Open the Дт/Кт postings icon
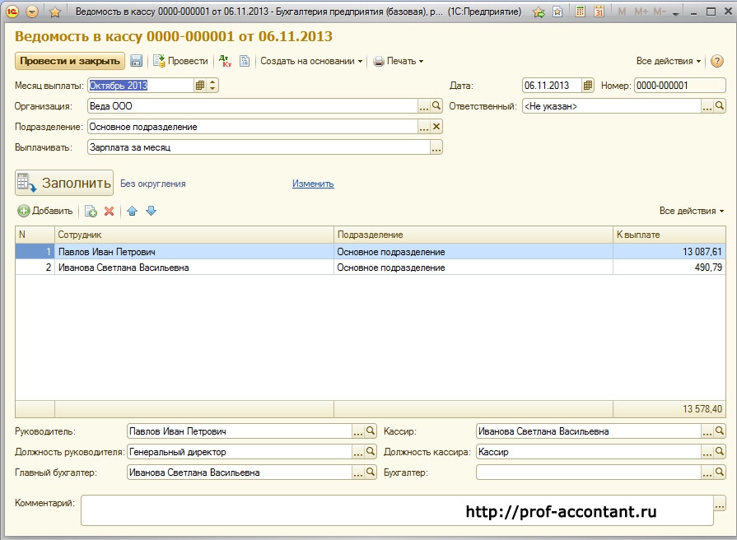The image size is (737, 540). [x=226, y=61]
